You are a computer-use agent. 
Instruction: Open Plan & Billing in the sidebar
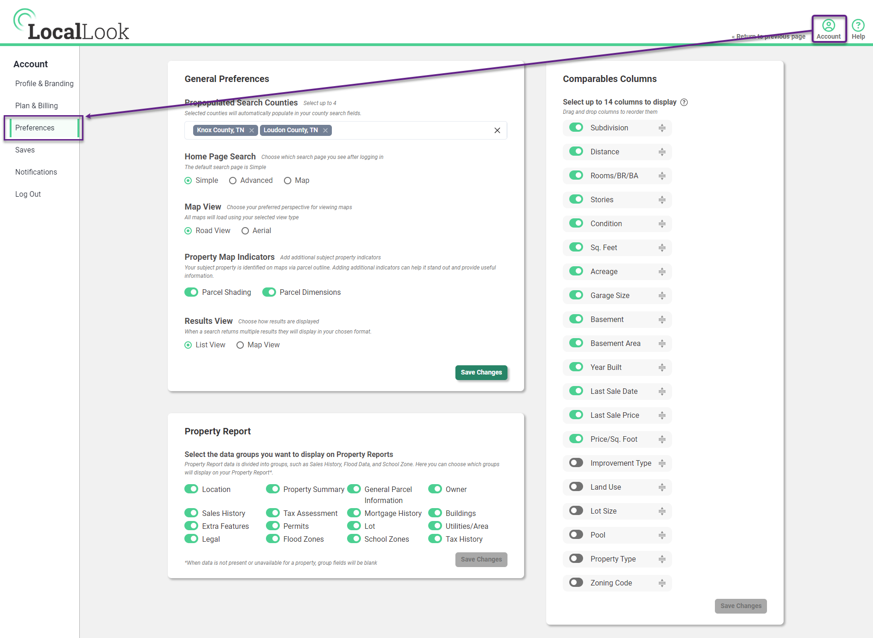click(x=36, y=105)
